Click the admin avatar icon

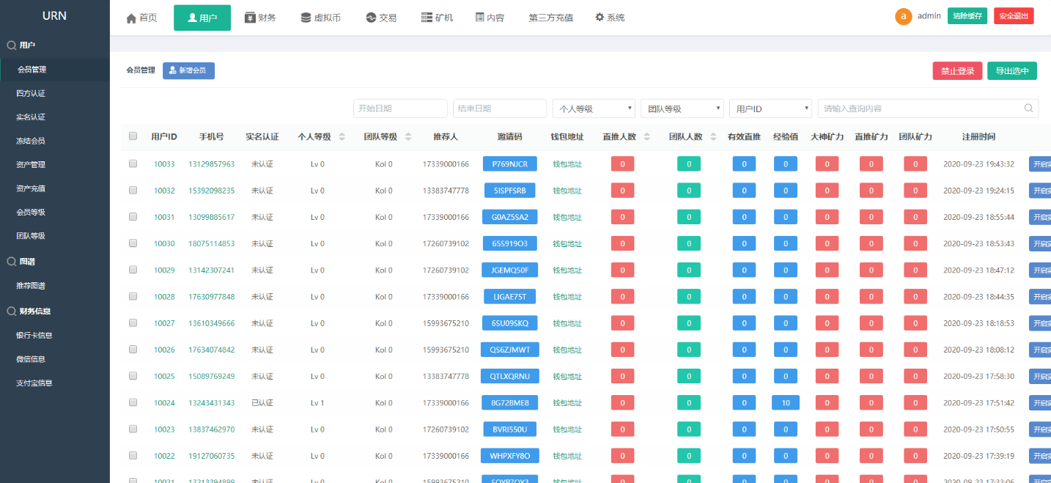[904, 16]
